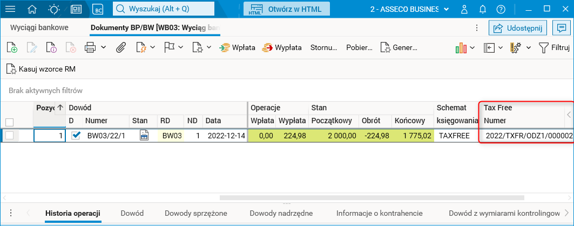The width and height of the screenshot is (574, 226).
Task: Expand the gear wand dropdown arrow
Action: pyautogui.click(x=529, y=47)
